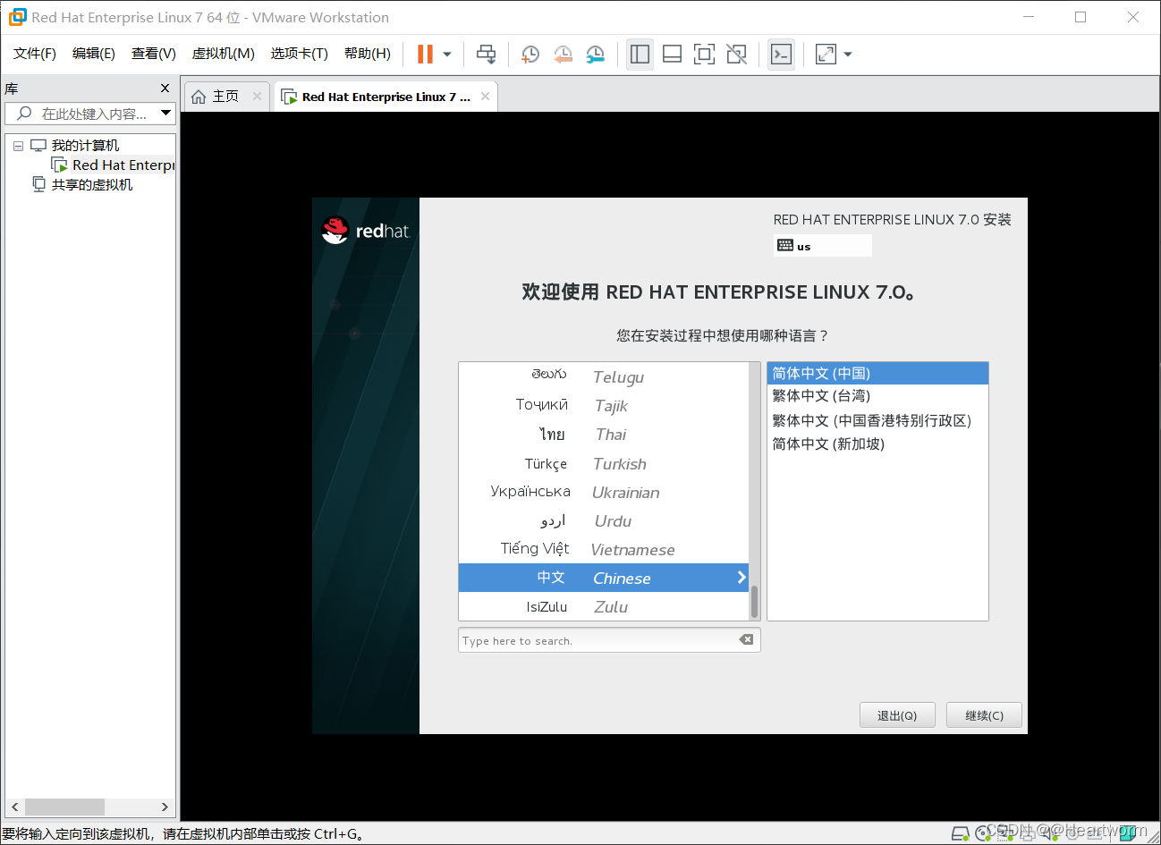Open the 文件(F) menu

(35, 54)
